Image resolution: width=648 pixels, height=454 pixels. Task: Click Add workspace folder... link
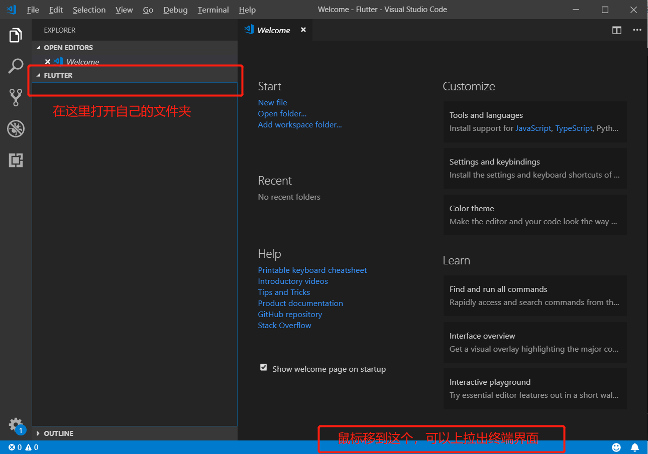(300, 124)
